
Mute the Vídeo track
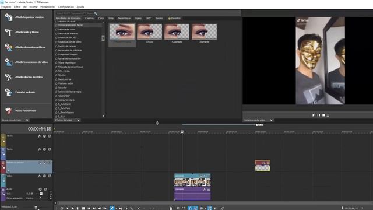tap(44, 176)
